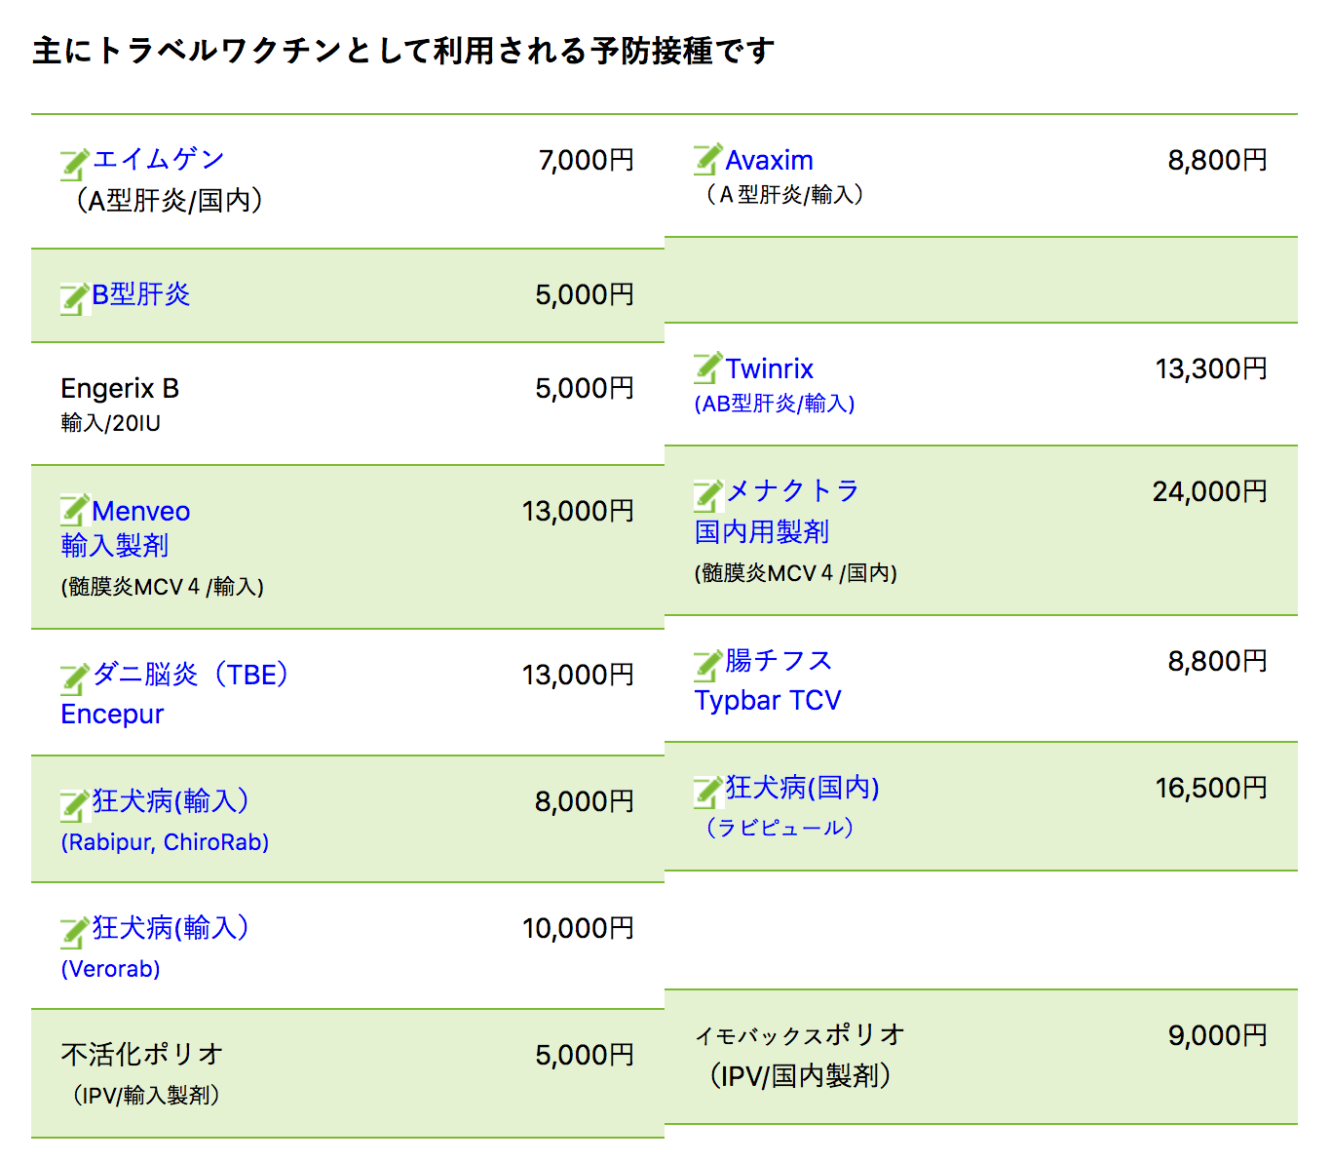
Task: Follow the Menveo link
Action: [x=141, y=511]
